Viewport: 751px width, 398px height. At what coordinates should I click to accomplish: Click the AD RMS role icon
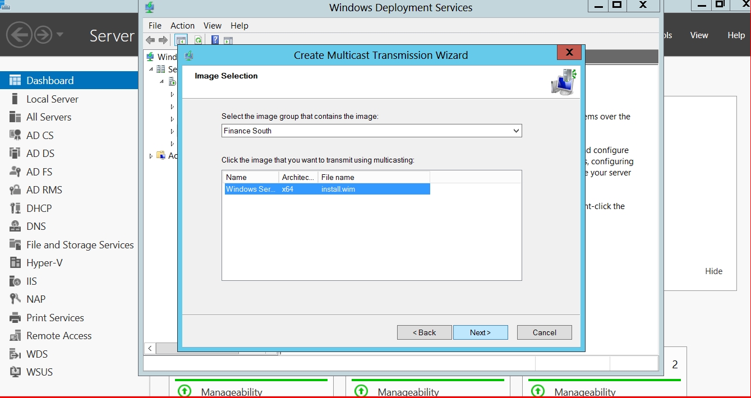(15, 189)
